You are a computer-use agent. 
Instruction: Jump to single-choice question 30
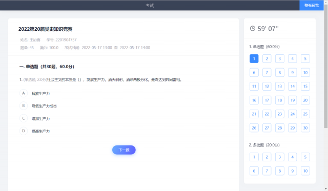click(x=305, y=128)
